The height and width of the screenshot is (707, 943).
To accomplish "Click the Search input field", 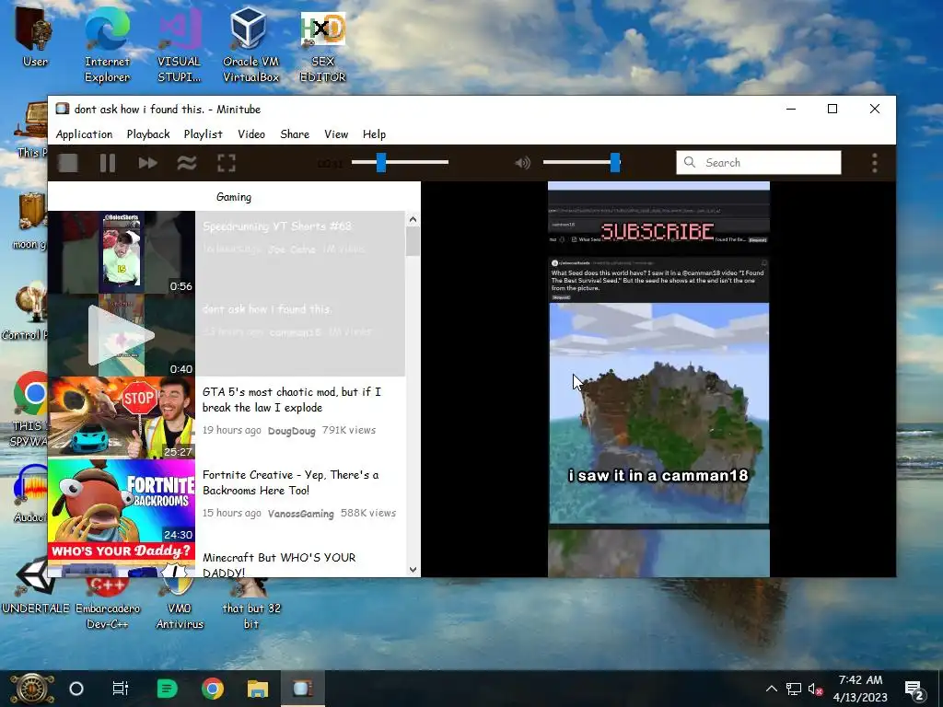I will tap(759, 162).
